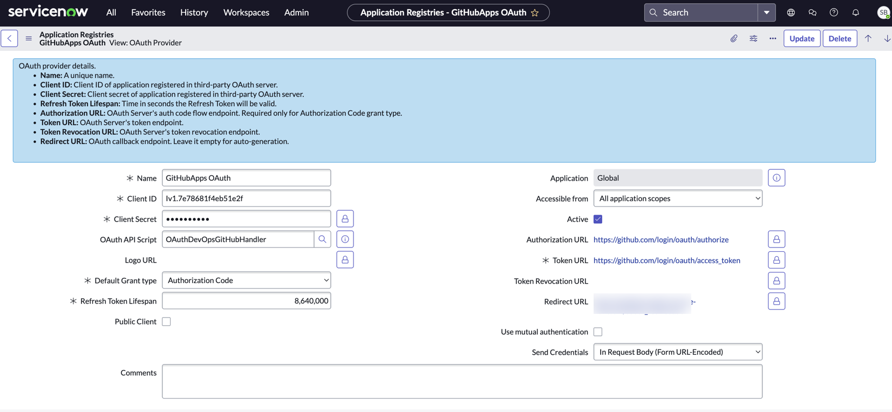Image resolution: width=892 pixels, height=412 pixels.
Task: Open the Favorites menu
Action: pyautogui.click(x=148, y=12)
